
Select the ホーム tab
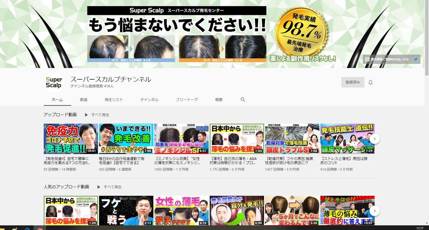pos(57,100)
